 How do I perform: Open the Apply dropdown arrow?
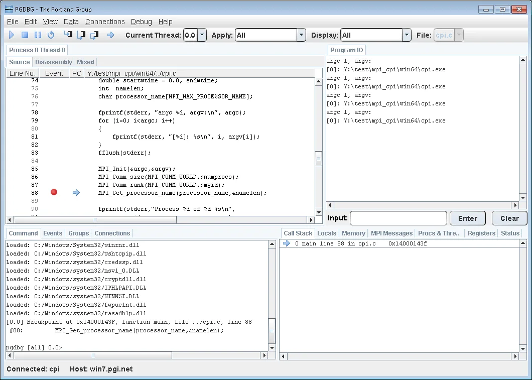click(x=301, y=35)
